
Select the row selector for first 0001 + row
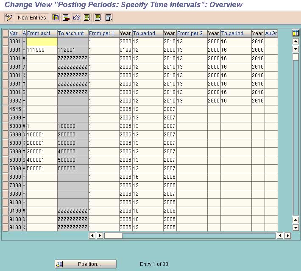coord(6,41)
